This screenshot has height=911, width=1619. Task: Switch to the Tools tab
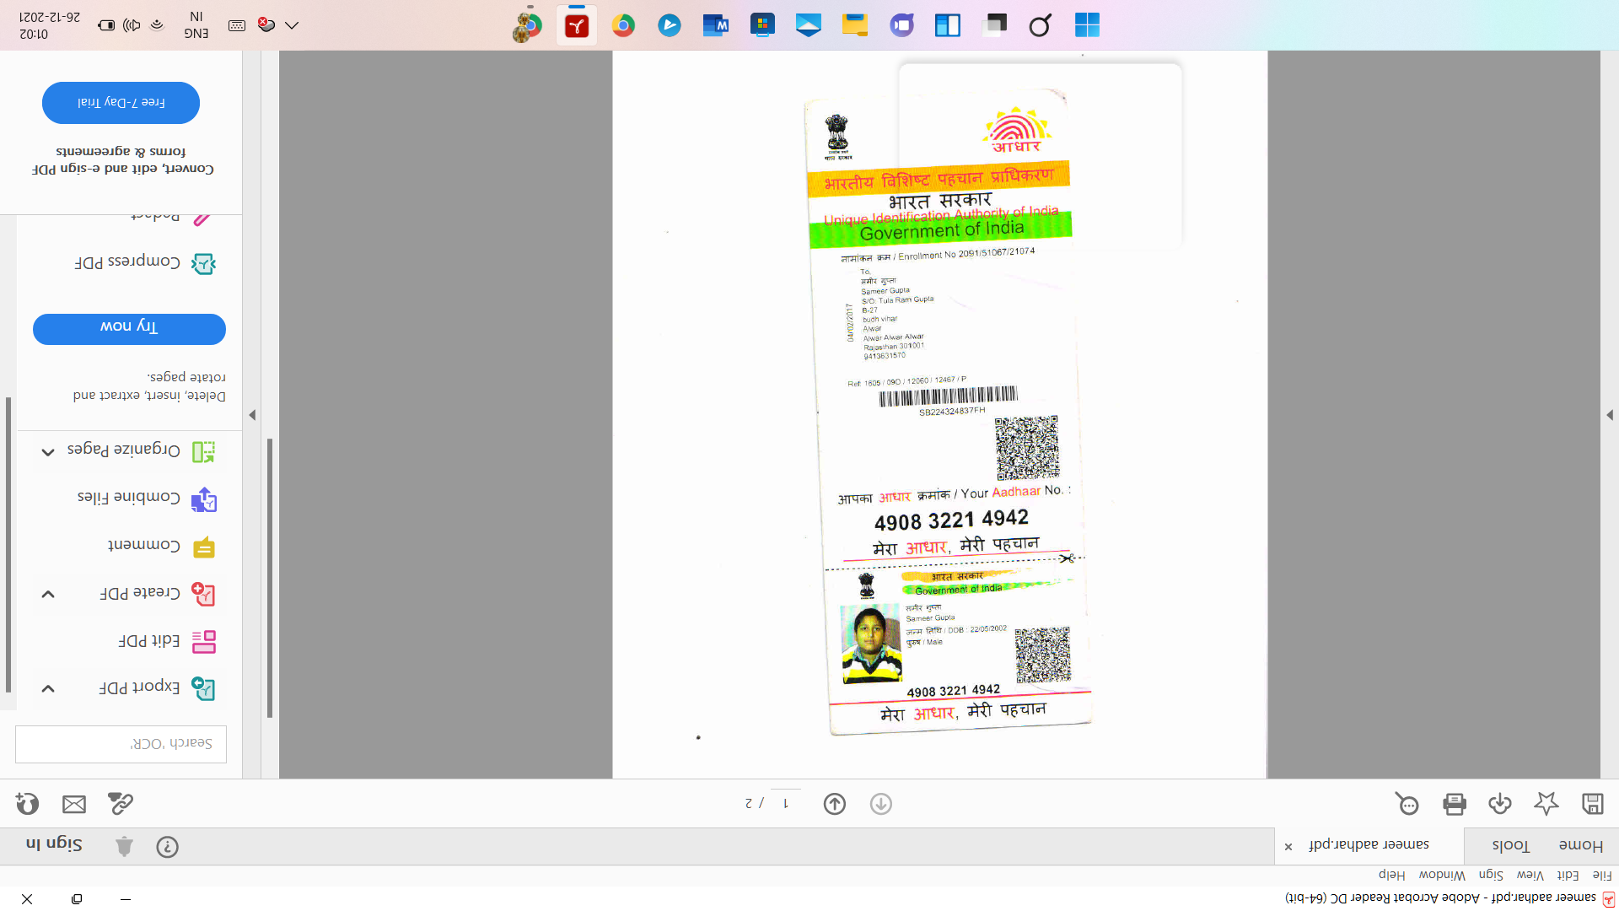1510,845
